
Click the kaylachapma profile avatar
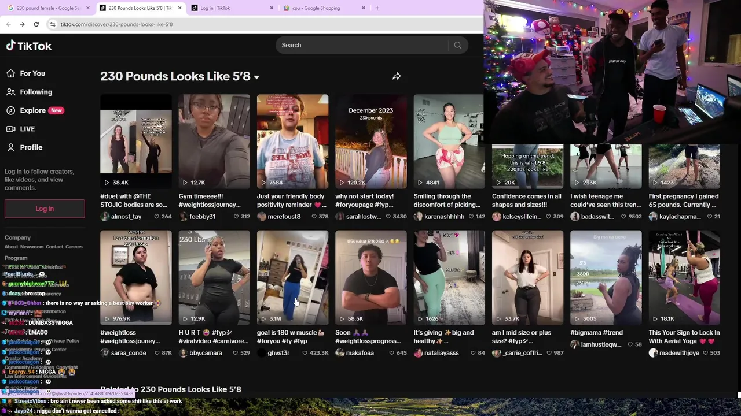click(654, 217)
